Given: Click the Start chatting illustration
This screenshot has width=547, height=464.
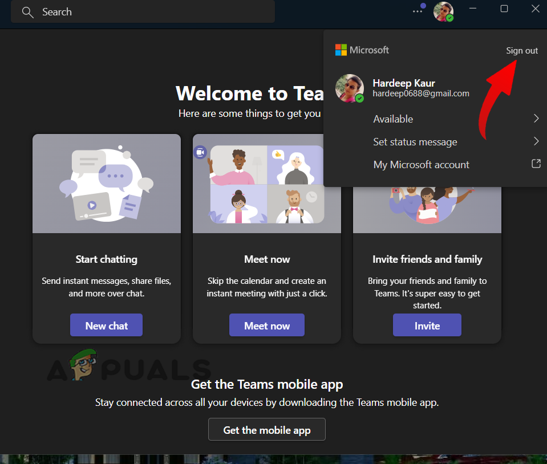Looking at the screenshot, I should (107, 184).
